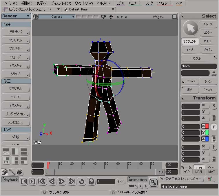Click the 領域 button
The height and width of the screenshot is (196, 219).
(x=16, y=137)
